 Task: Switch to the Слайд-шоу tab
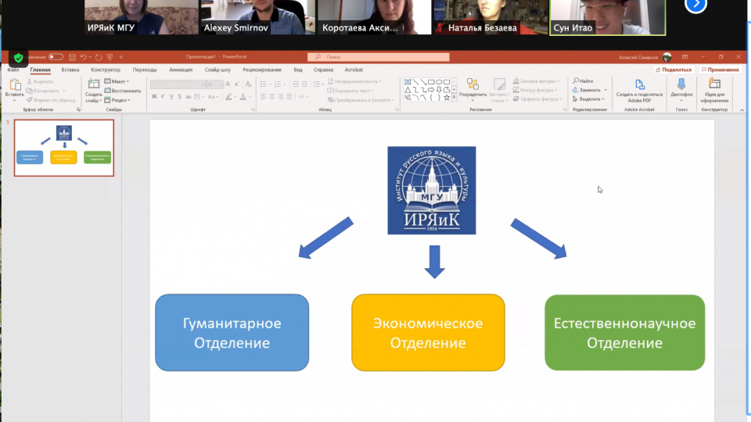point(217,70)
